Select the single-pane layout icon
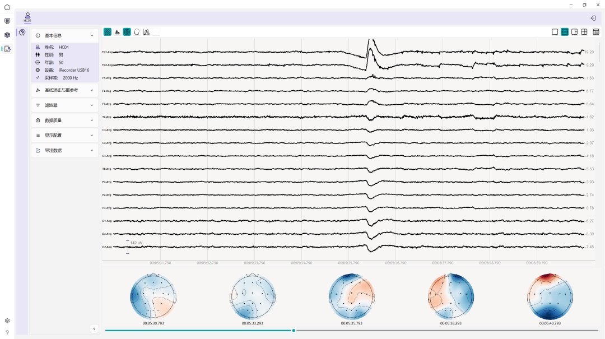The image size is (605, 339). pyautogui.click(x=555, y=32)
